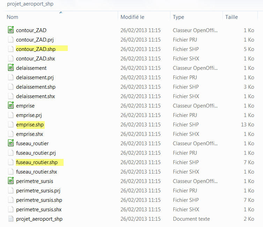Image resolution: width=263 pixels, height=227 pixels.
Task: Select the highlighted fuseau_routier.shp file
Action: 37,162
